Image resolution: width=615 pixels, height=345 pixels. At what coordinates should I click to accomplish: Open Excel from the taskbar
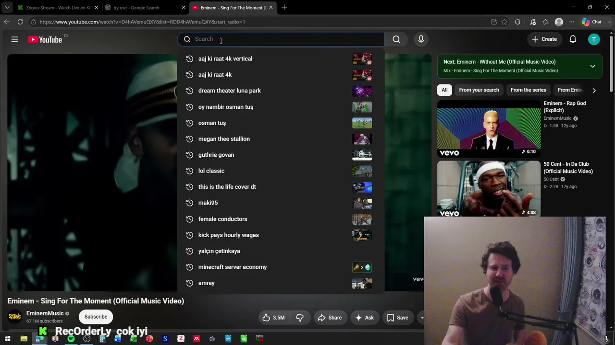(x=134, y=339)
